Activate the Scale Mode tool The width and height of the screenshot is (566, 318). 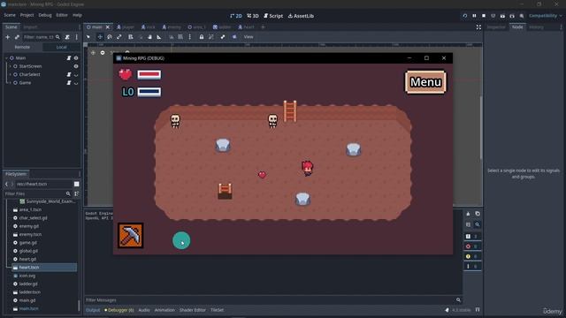[119, 37]
